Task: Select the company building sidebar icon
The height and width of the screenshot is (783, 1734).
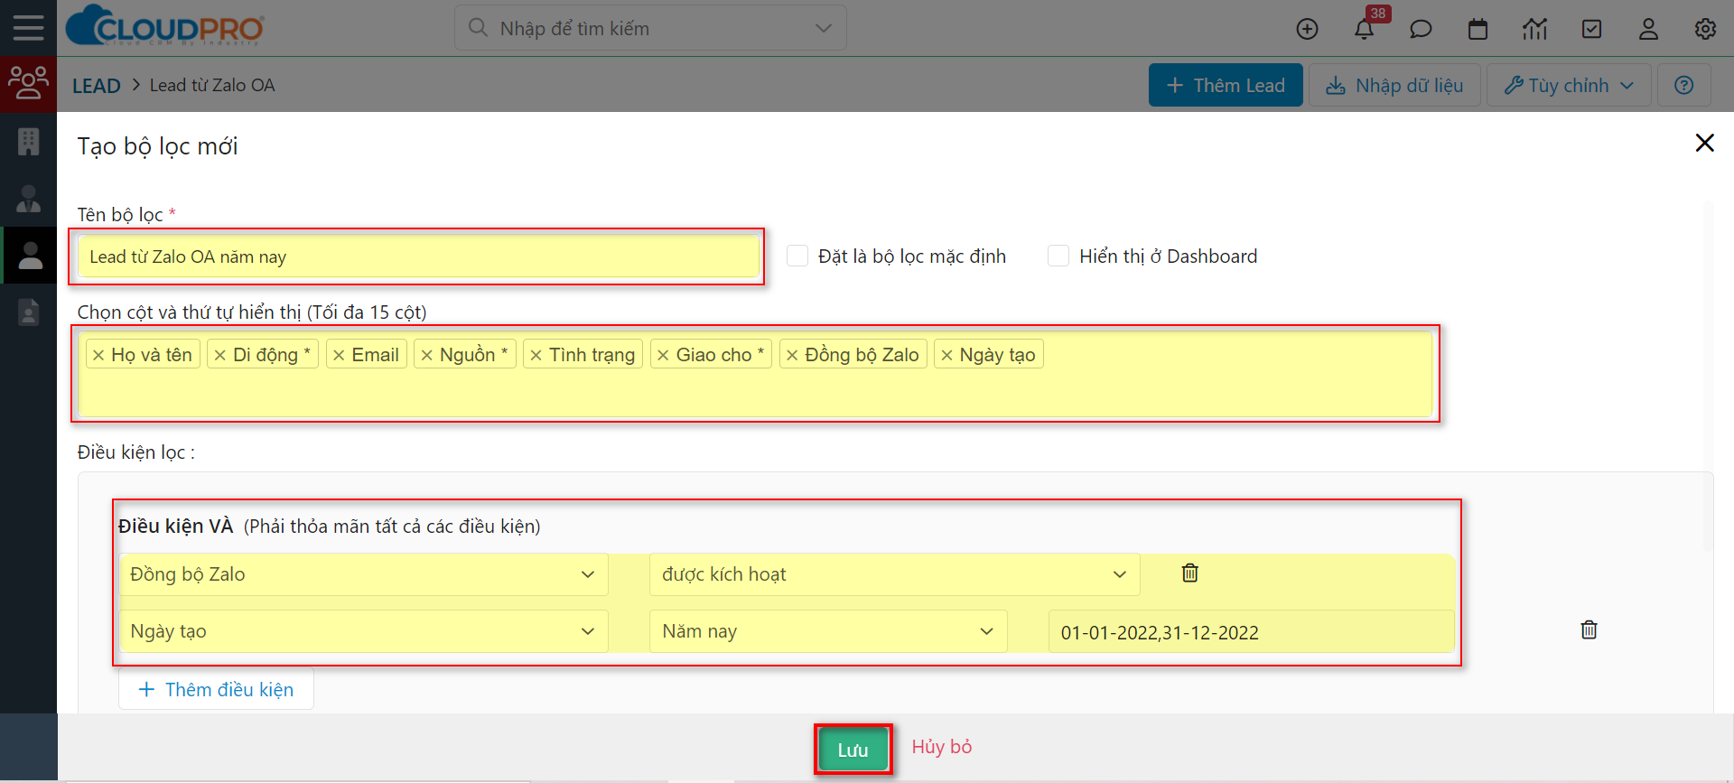Action: 28,141
